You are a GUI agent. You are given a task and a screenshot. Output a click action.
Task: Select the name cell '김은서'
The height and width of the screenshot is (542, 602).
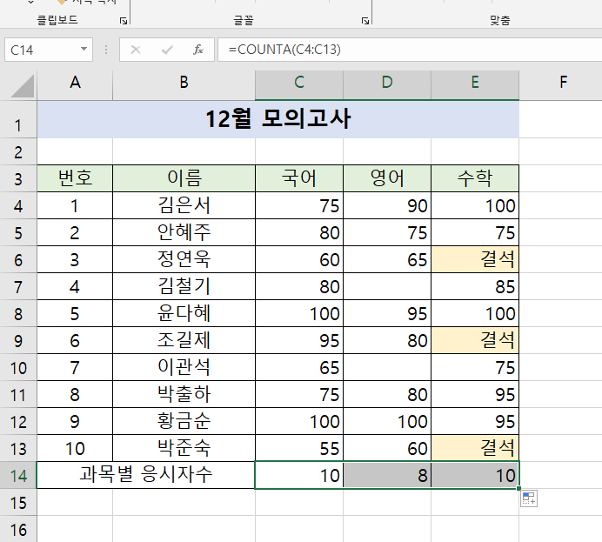point(184,205)
